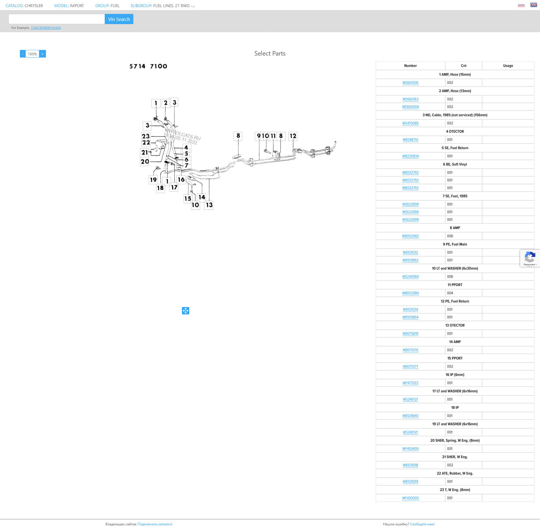The image size is (540, 529).
Task: Click the Сообщите нам! report error link
Action: (422, 524)
